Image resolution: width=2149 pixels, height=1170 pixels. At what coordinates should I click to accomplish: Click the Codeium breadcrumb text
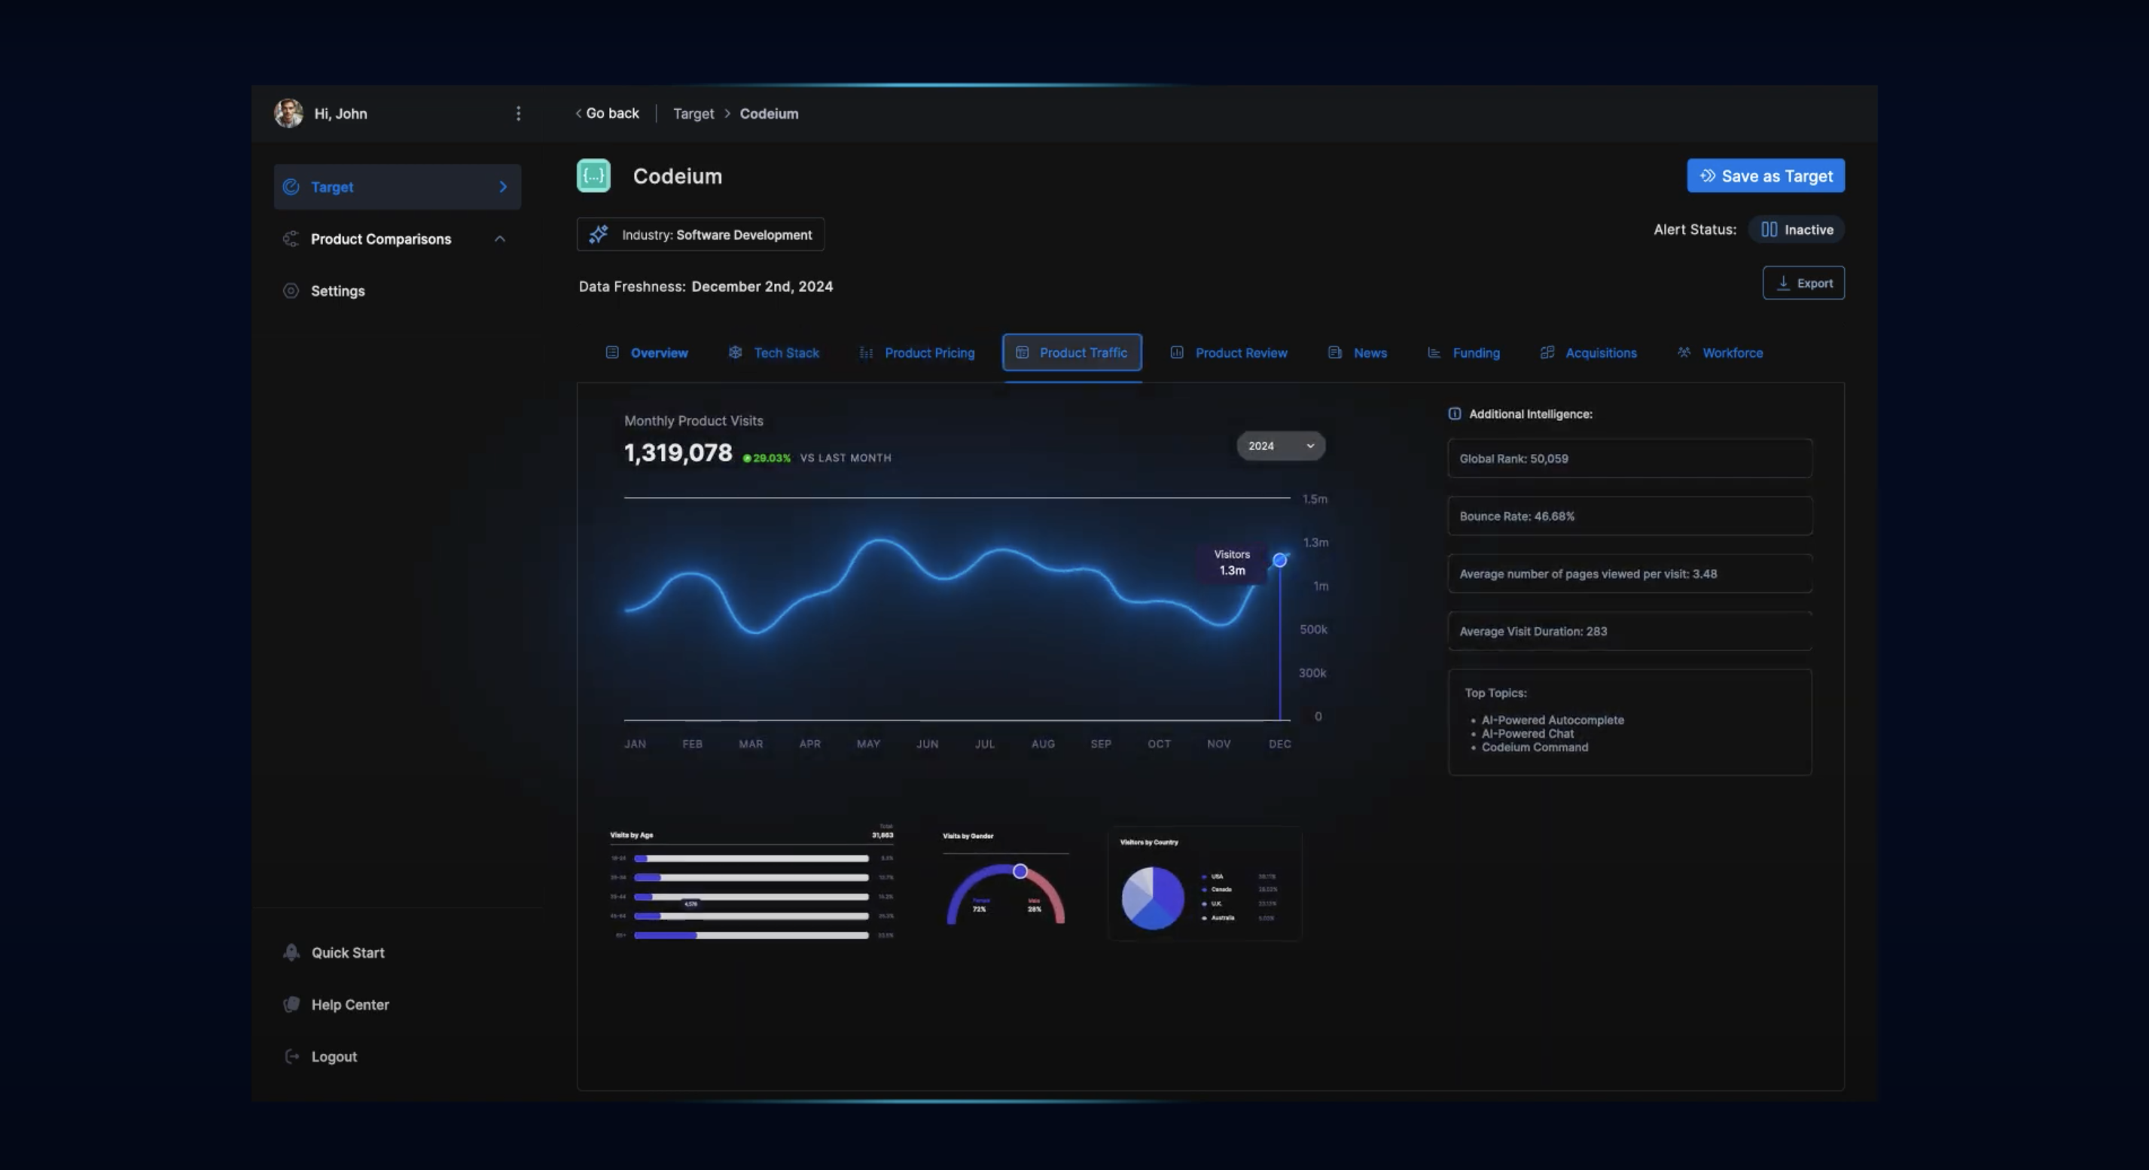pos(768,113)
